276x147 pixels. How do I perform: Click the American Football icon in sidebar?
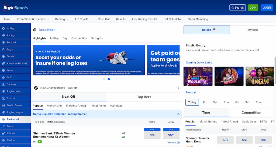pos(3,63)
